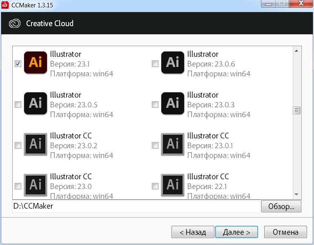Check the Illustrator CC 23.0.2 checkbox

18,145
